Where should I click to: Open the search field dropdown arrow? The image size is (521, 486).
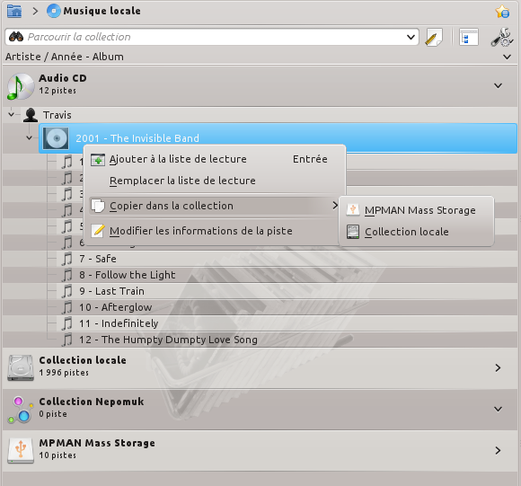[x=411, y=37]
